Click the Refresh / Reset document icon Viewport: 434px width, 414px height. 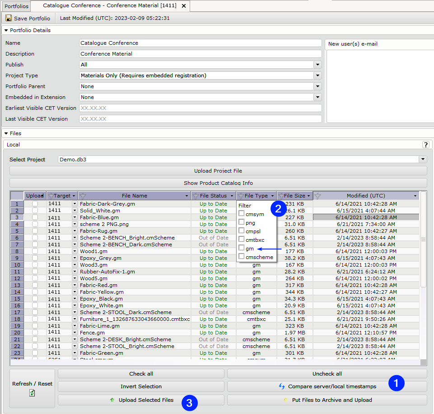pyautogui.click(x=32, y=393)
